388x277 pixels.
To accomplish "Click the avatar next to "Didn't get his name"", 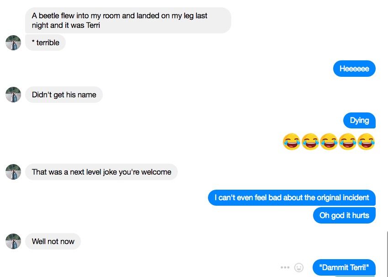I will (13, 95).
